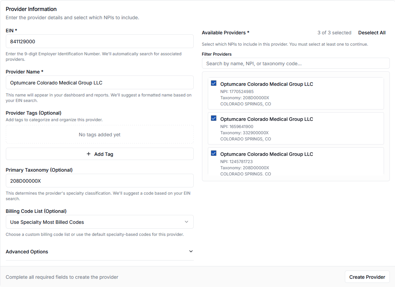Expand the Advanced Options section
Image resolution: width=395 pixels, height=287 pixels.
(x=100, y=251)
